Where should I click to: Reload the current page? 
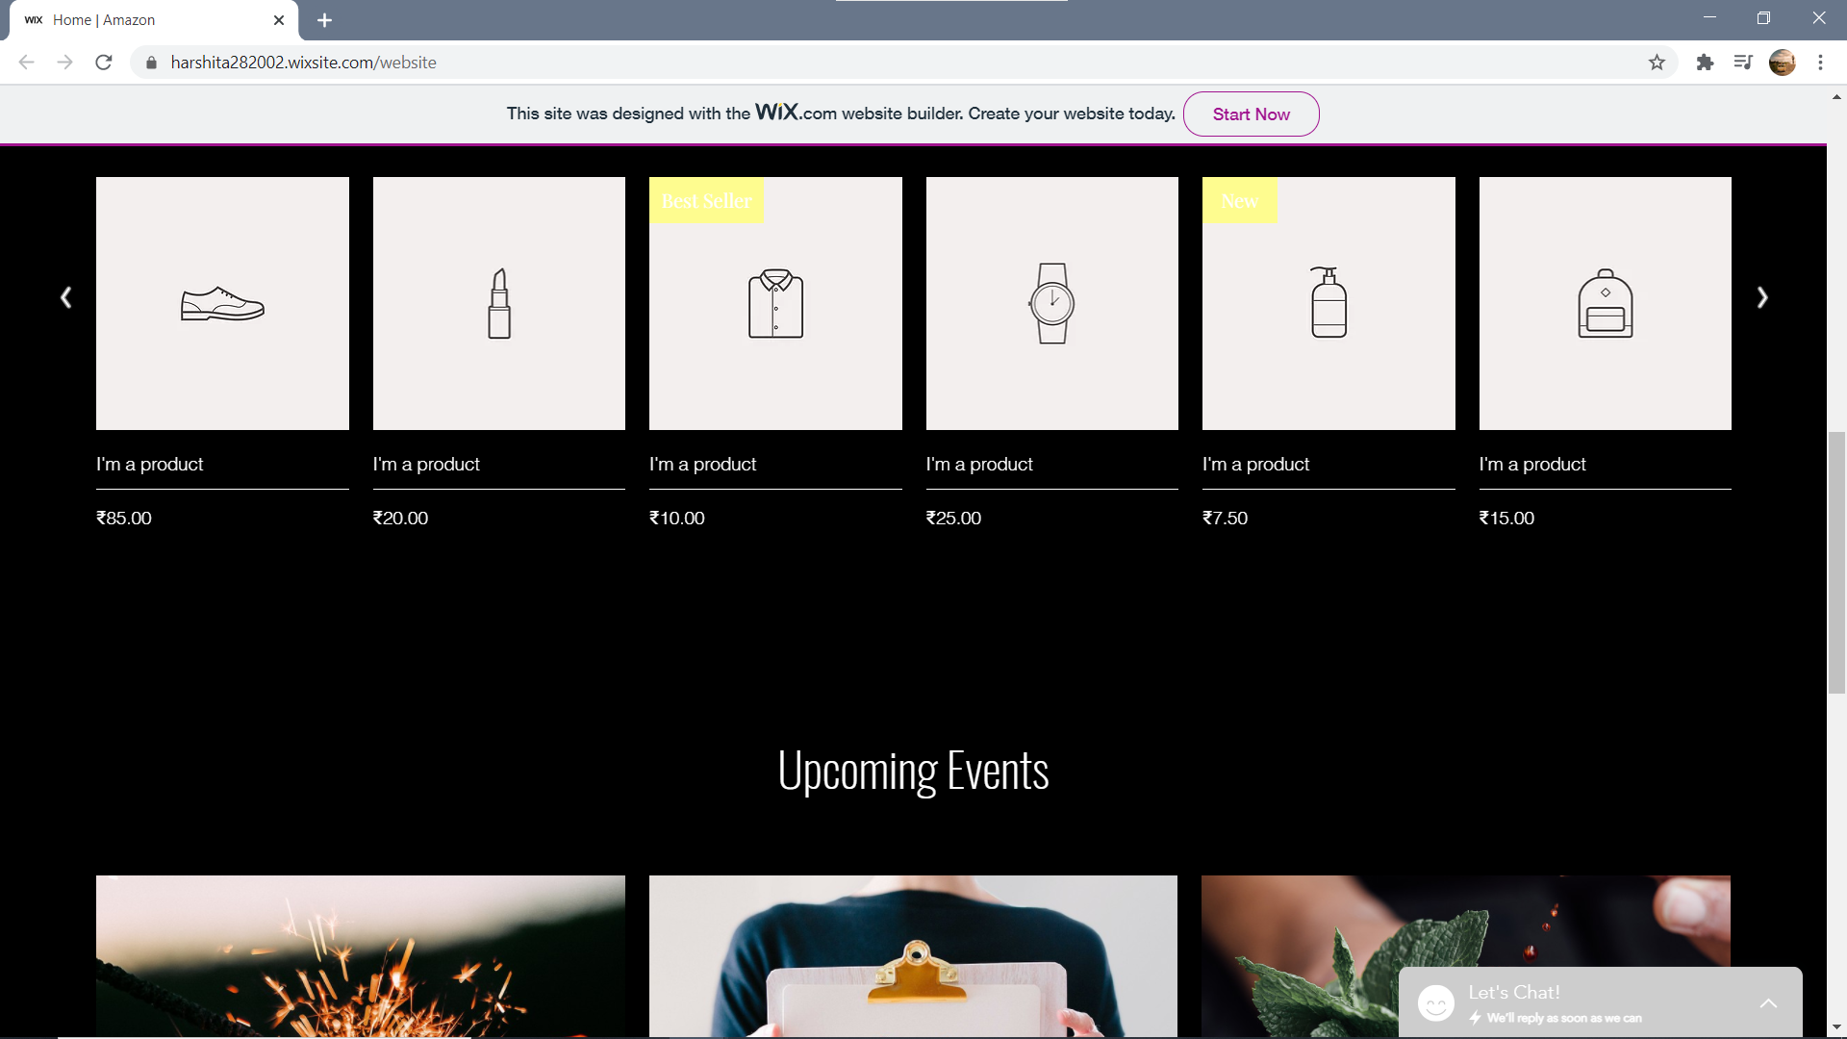[x=104, y=63]
